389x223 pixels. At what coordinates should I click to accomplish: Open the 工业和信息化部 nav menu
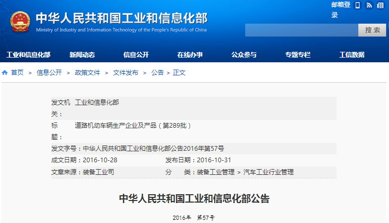tap(28, 55)
